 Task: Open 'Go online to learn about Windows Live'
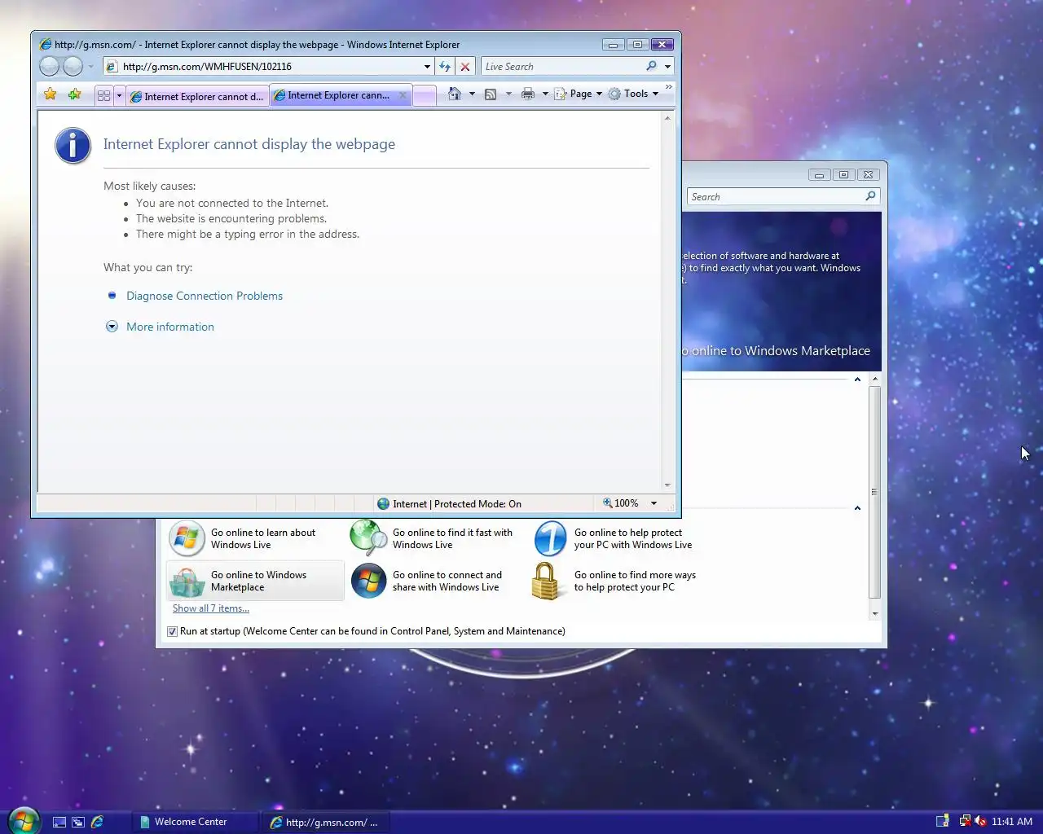point(255,538)
